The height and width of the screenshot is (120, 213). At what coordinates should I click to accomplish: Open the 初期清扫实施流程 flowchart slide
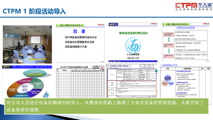click(186, 42)
